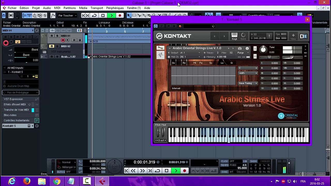331x186 pixels.
Task: Open the Kontakt View plus button
Action: (293, 36)
